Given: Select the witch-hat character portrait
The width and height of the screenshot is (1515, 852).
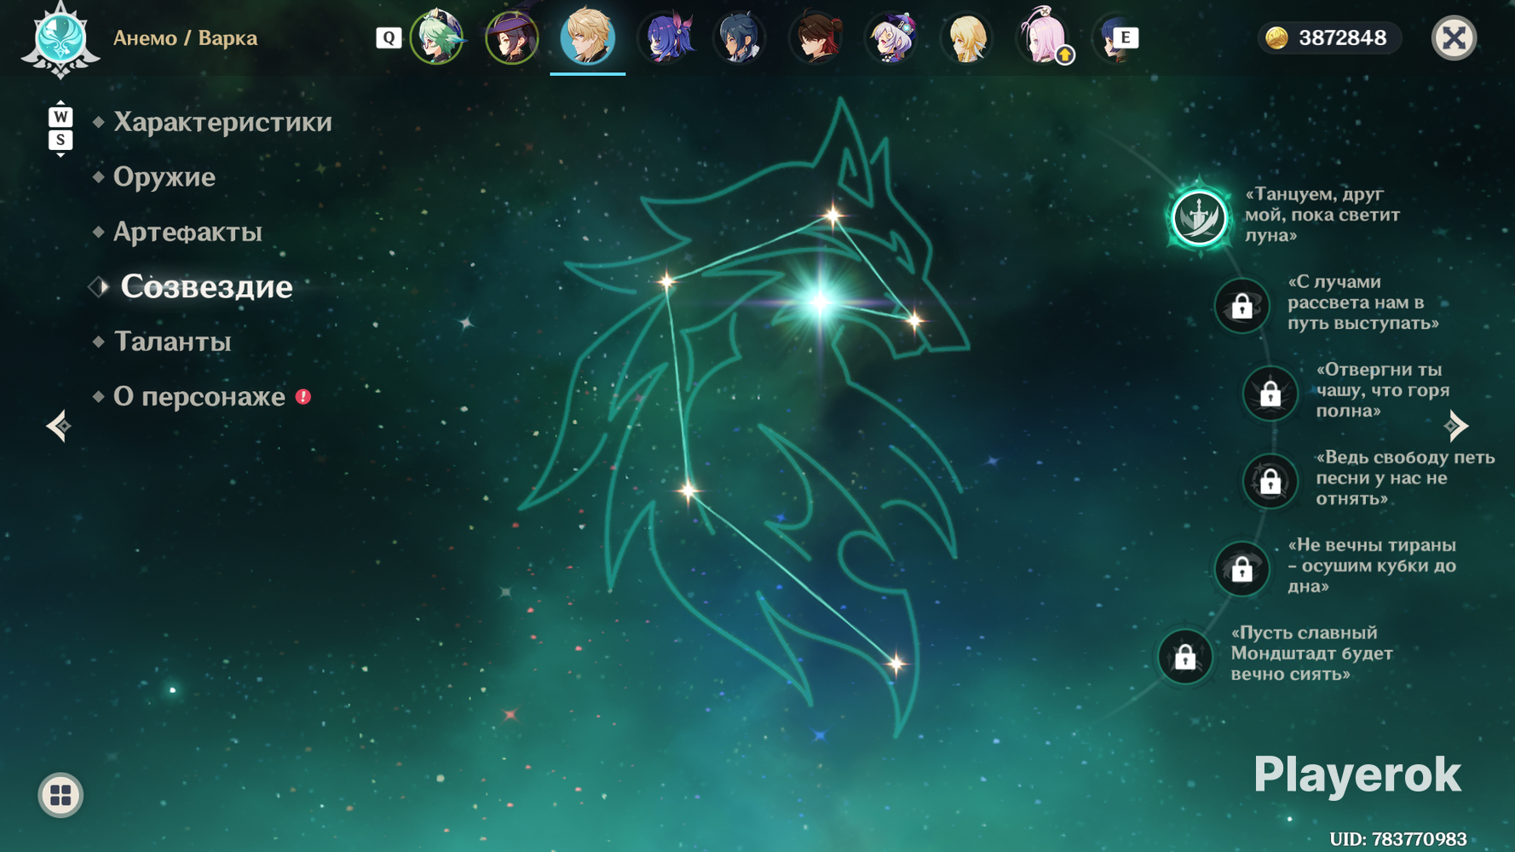Looking at the screenshot, I should point(512,37).
